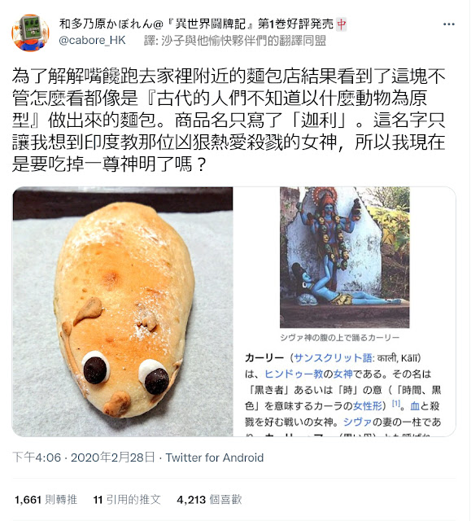The width and height of the screenshot is (471, 521).
Task: Click the red mahjong emoji in display name
Action: (x=342, y=24)
